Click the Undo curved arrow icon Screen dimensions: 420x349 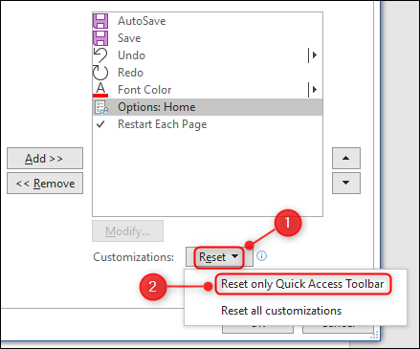[100, 55]
